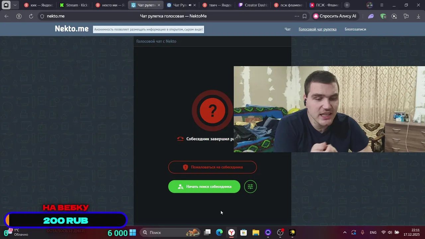Click the profile avatar in title bar
Viewport: 425px width, 239px height.
point(369,5)
